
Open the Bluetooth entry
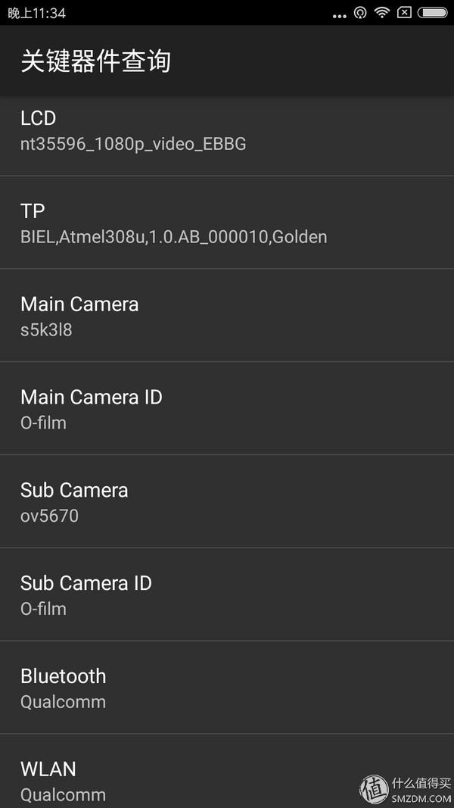click(227, 688)
